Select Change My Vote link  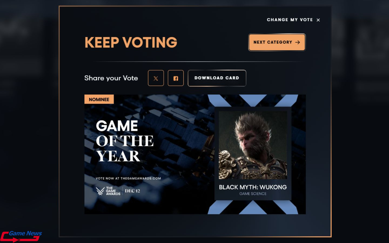click(290, 20)
